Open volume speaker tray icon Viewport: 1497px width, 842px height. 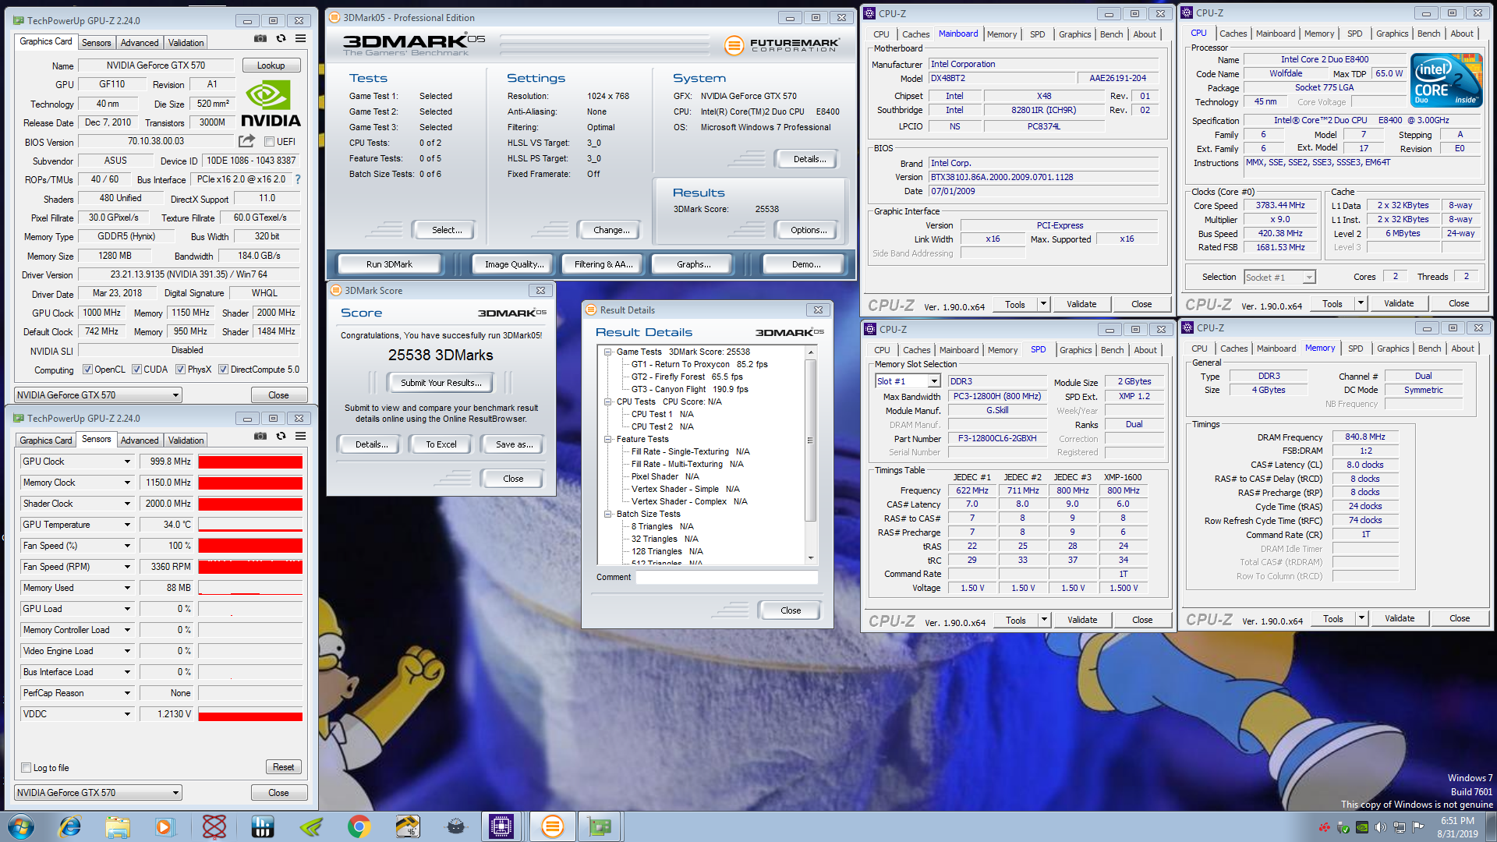[1380, 827]
